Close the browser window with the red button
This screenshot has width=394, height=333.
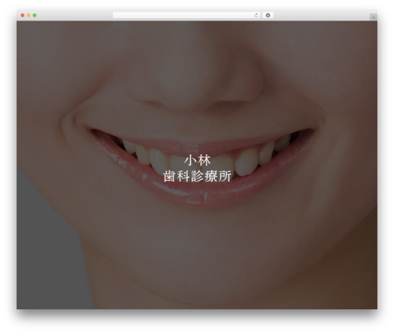tap(23, 16)
